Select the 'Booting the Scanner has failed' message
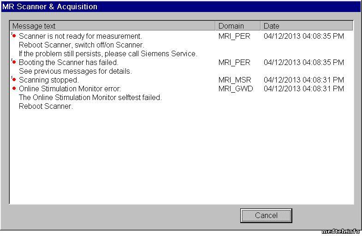 68,62
